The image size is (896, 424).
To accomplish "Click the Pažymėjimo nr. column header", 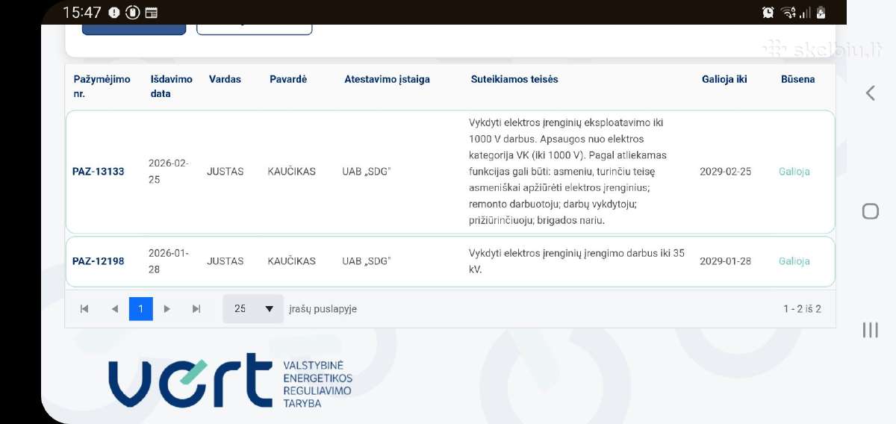I will point(102,87).
